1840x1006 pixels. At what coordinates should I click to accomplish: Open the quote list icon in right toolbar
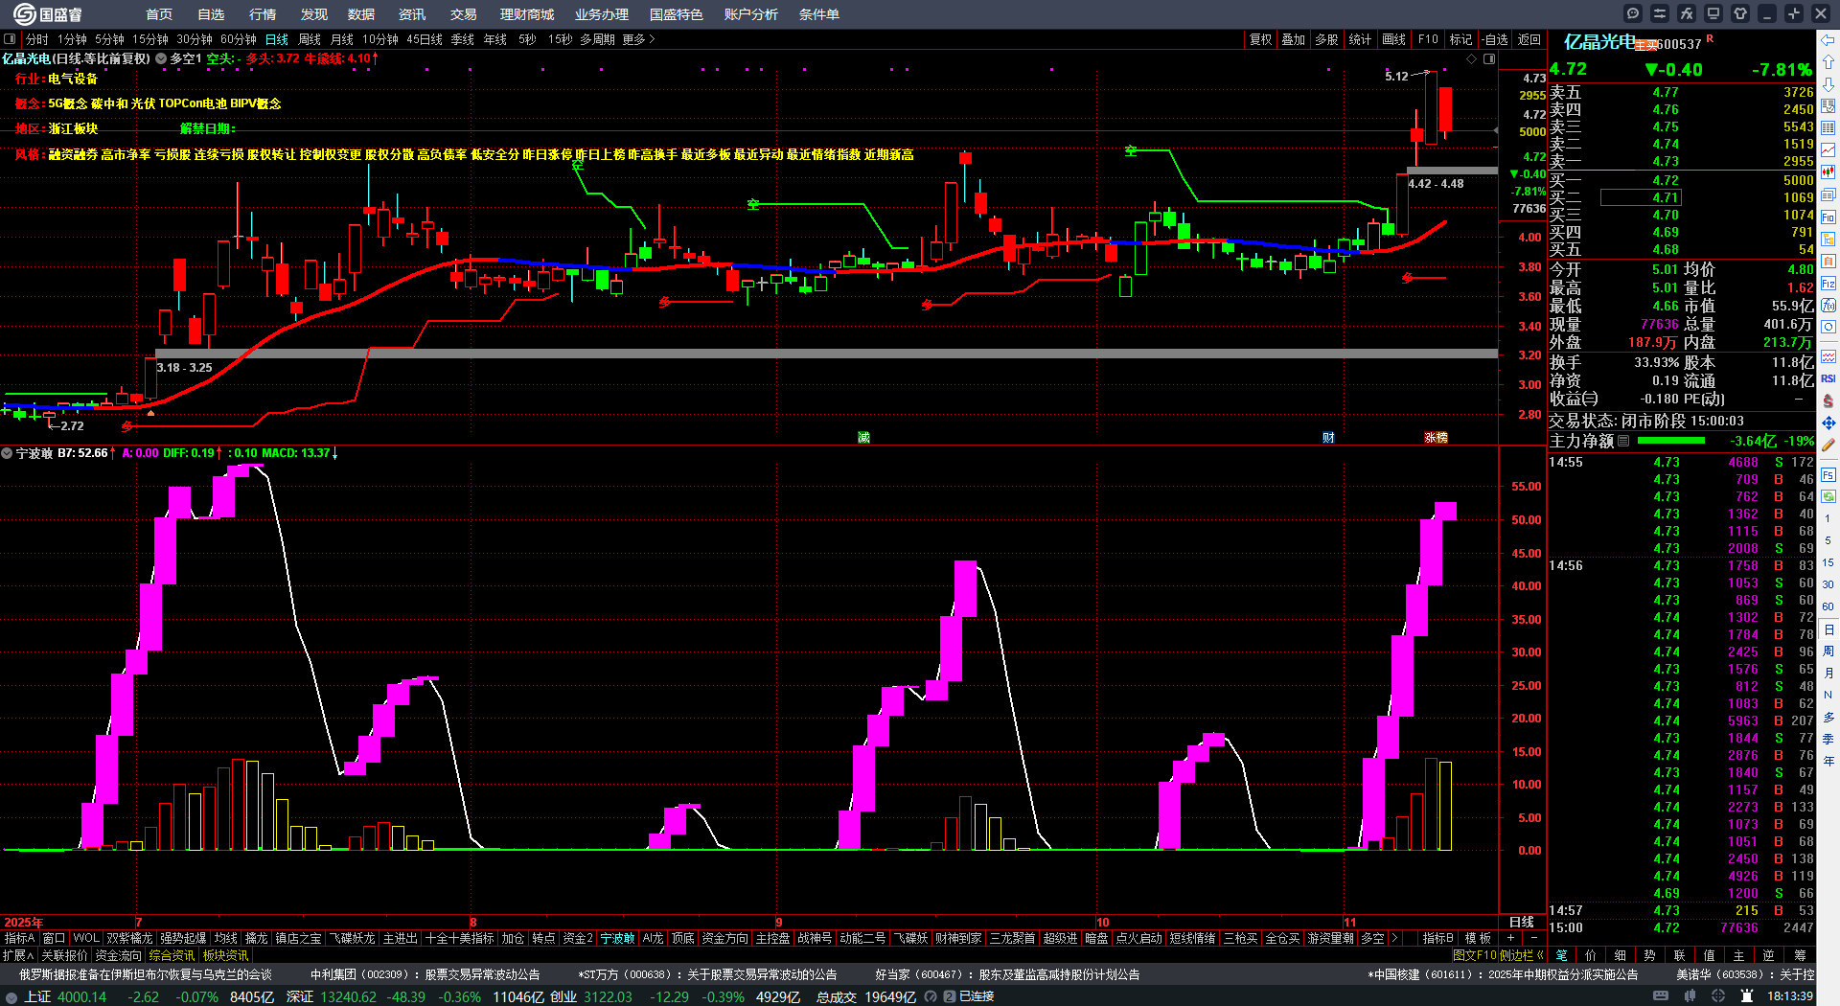pyautogui.click(x=1828, y=106)
